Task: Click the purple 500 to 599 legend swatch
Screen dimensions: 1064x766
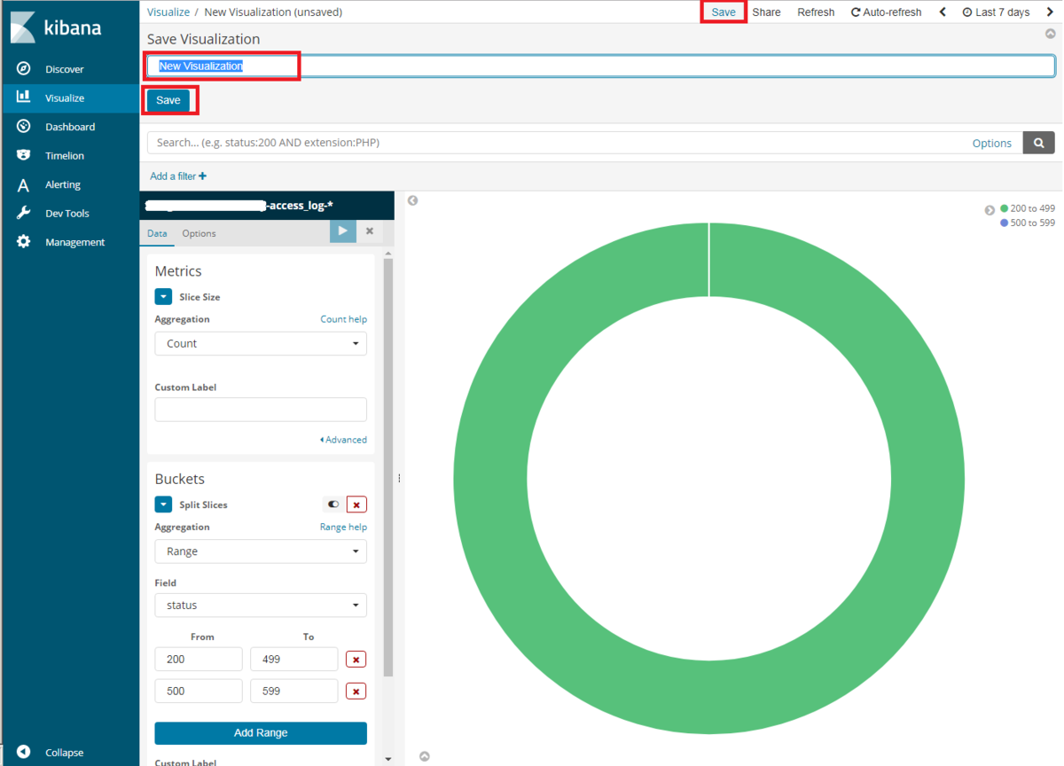Action: point(1005,223)
